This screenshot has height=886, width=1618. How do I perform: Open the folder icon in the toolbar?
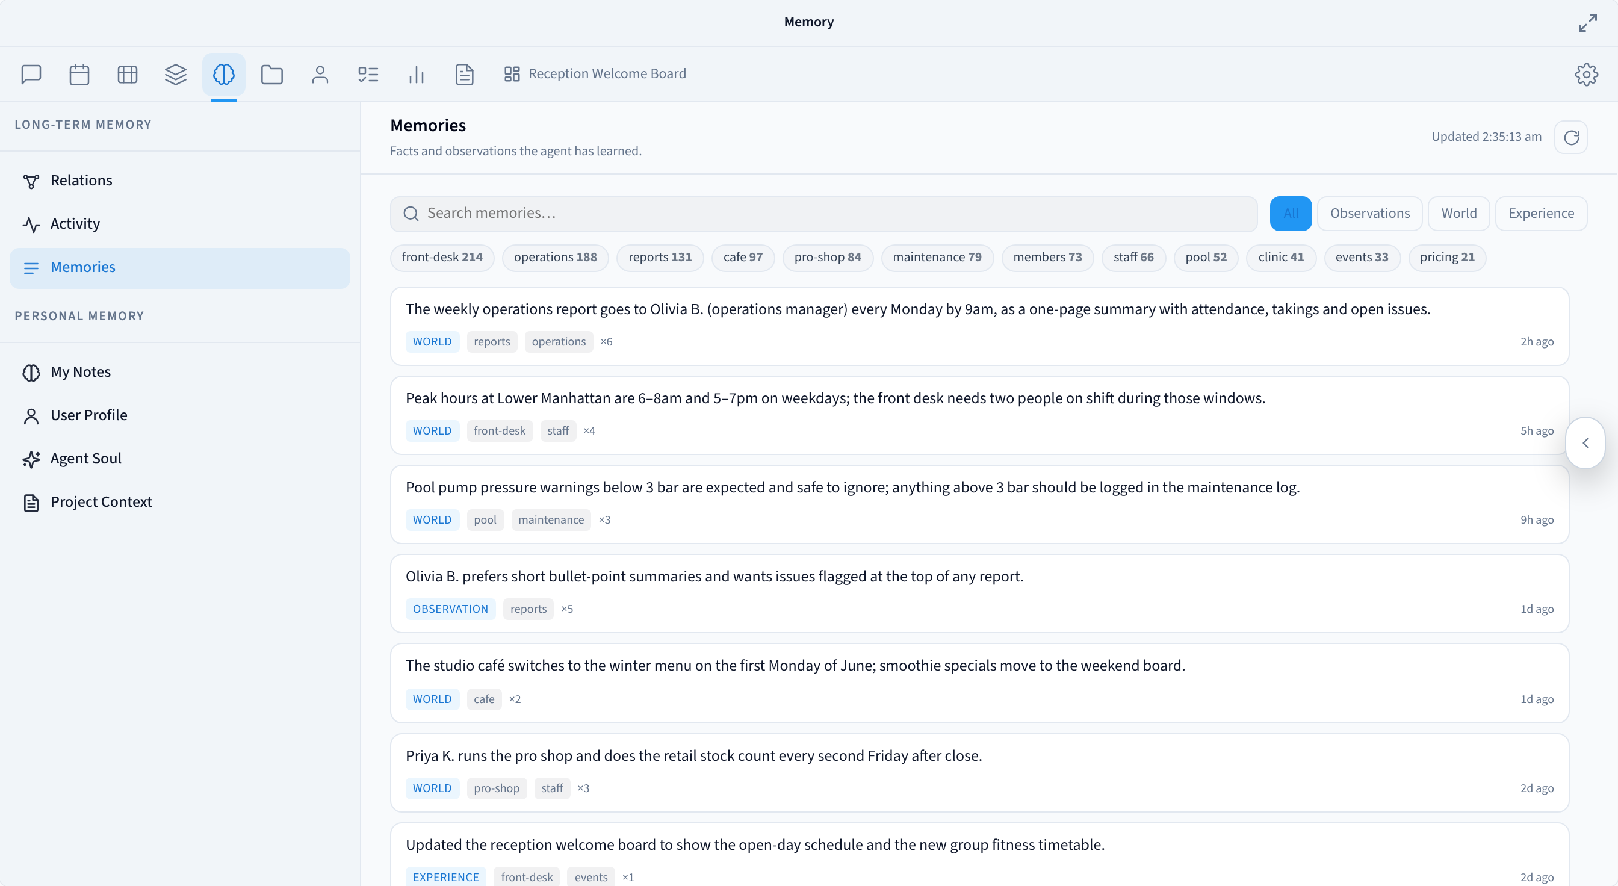click(272, 74)
